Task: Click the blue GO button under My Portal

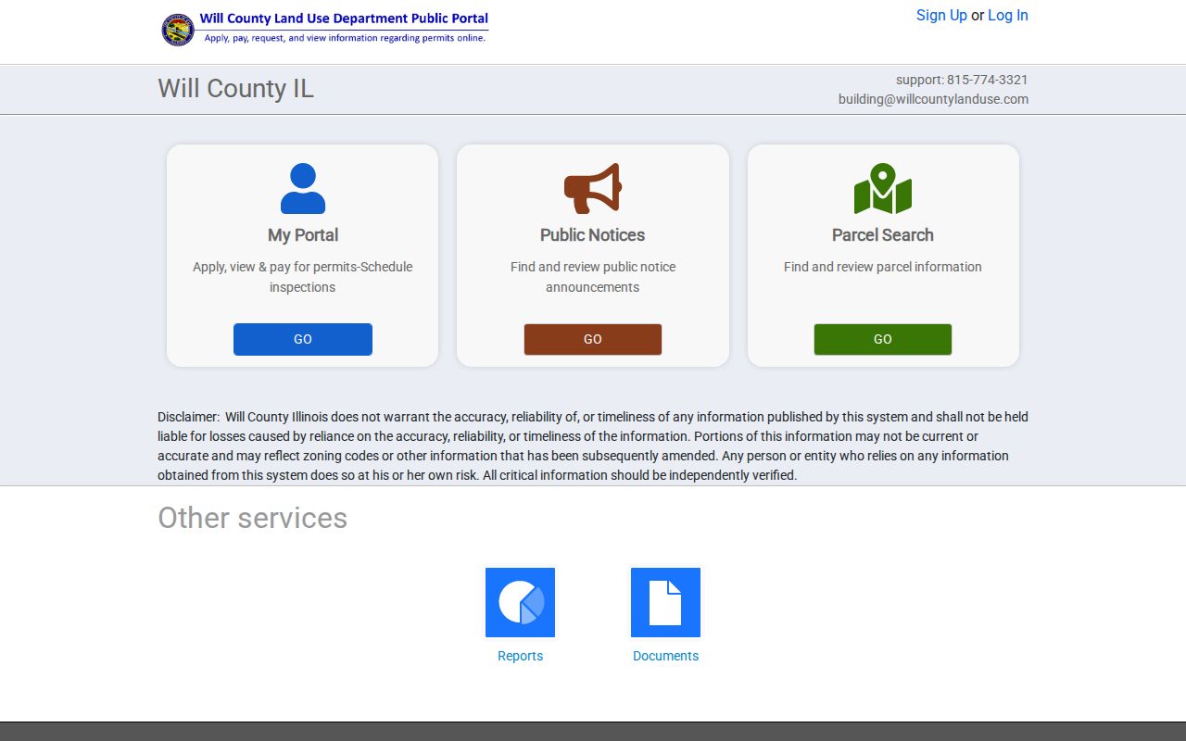Action: click(x=303, y=339)
